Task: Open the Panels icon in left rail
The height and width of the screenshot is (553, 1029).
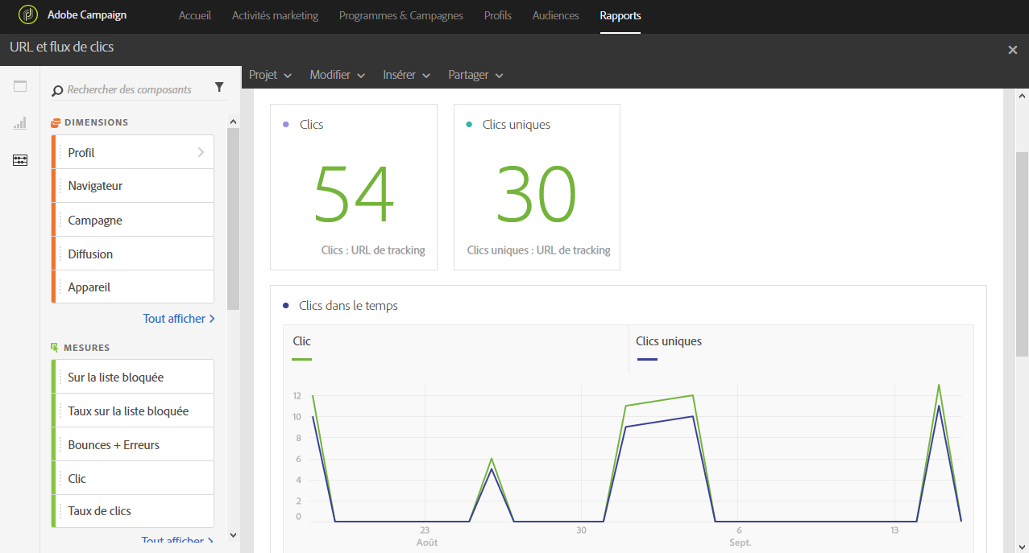Action: click(20, 87)
